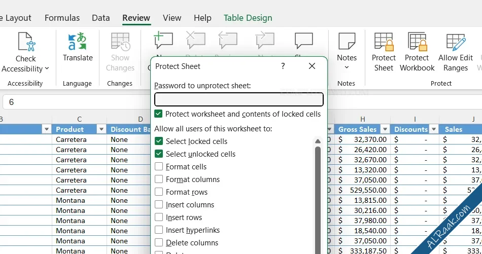This screenshot has width=482, height=254.
Task: Click Show Changes icon
Action: (x=120, y=41)
